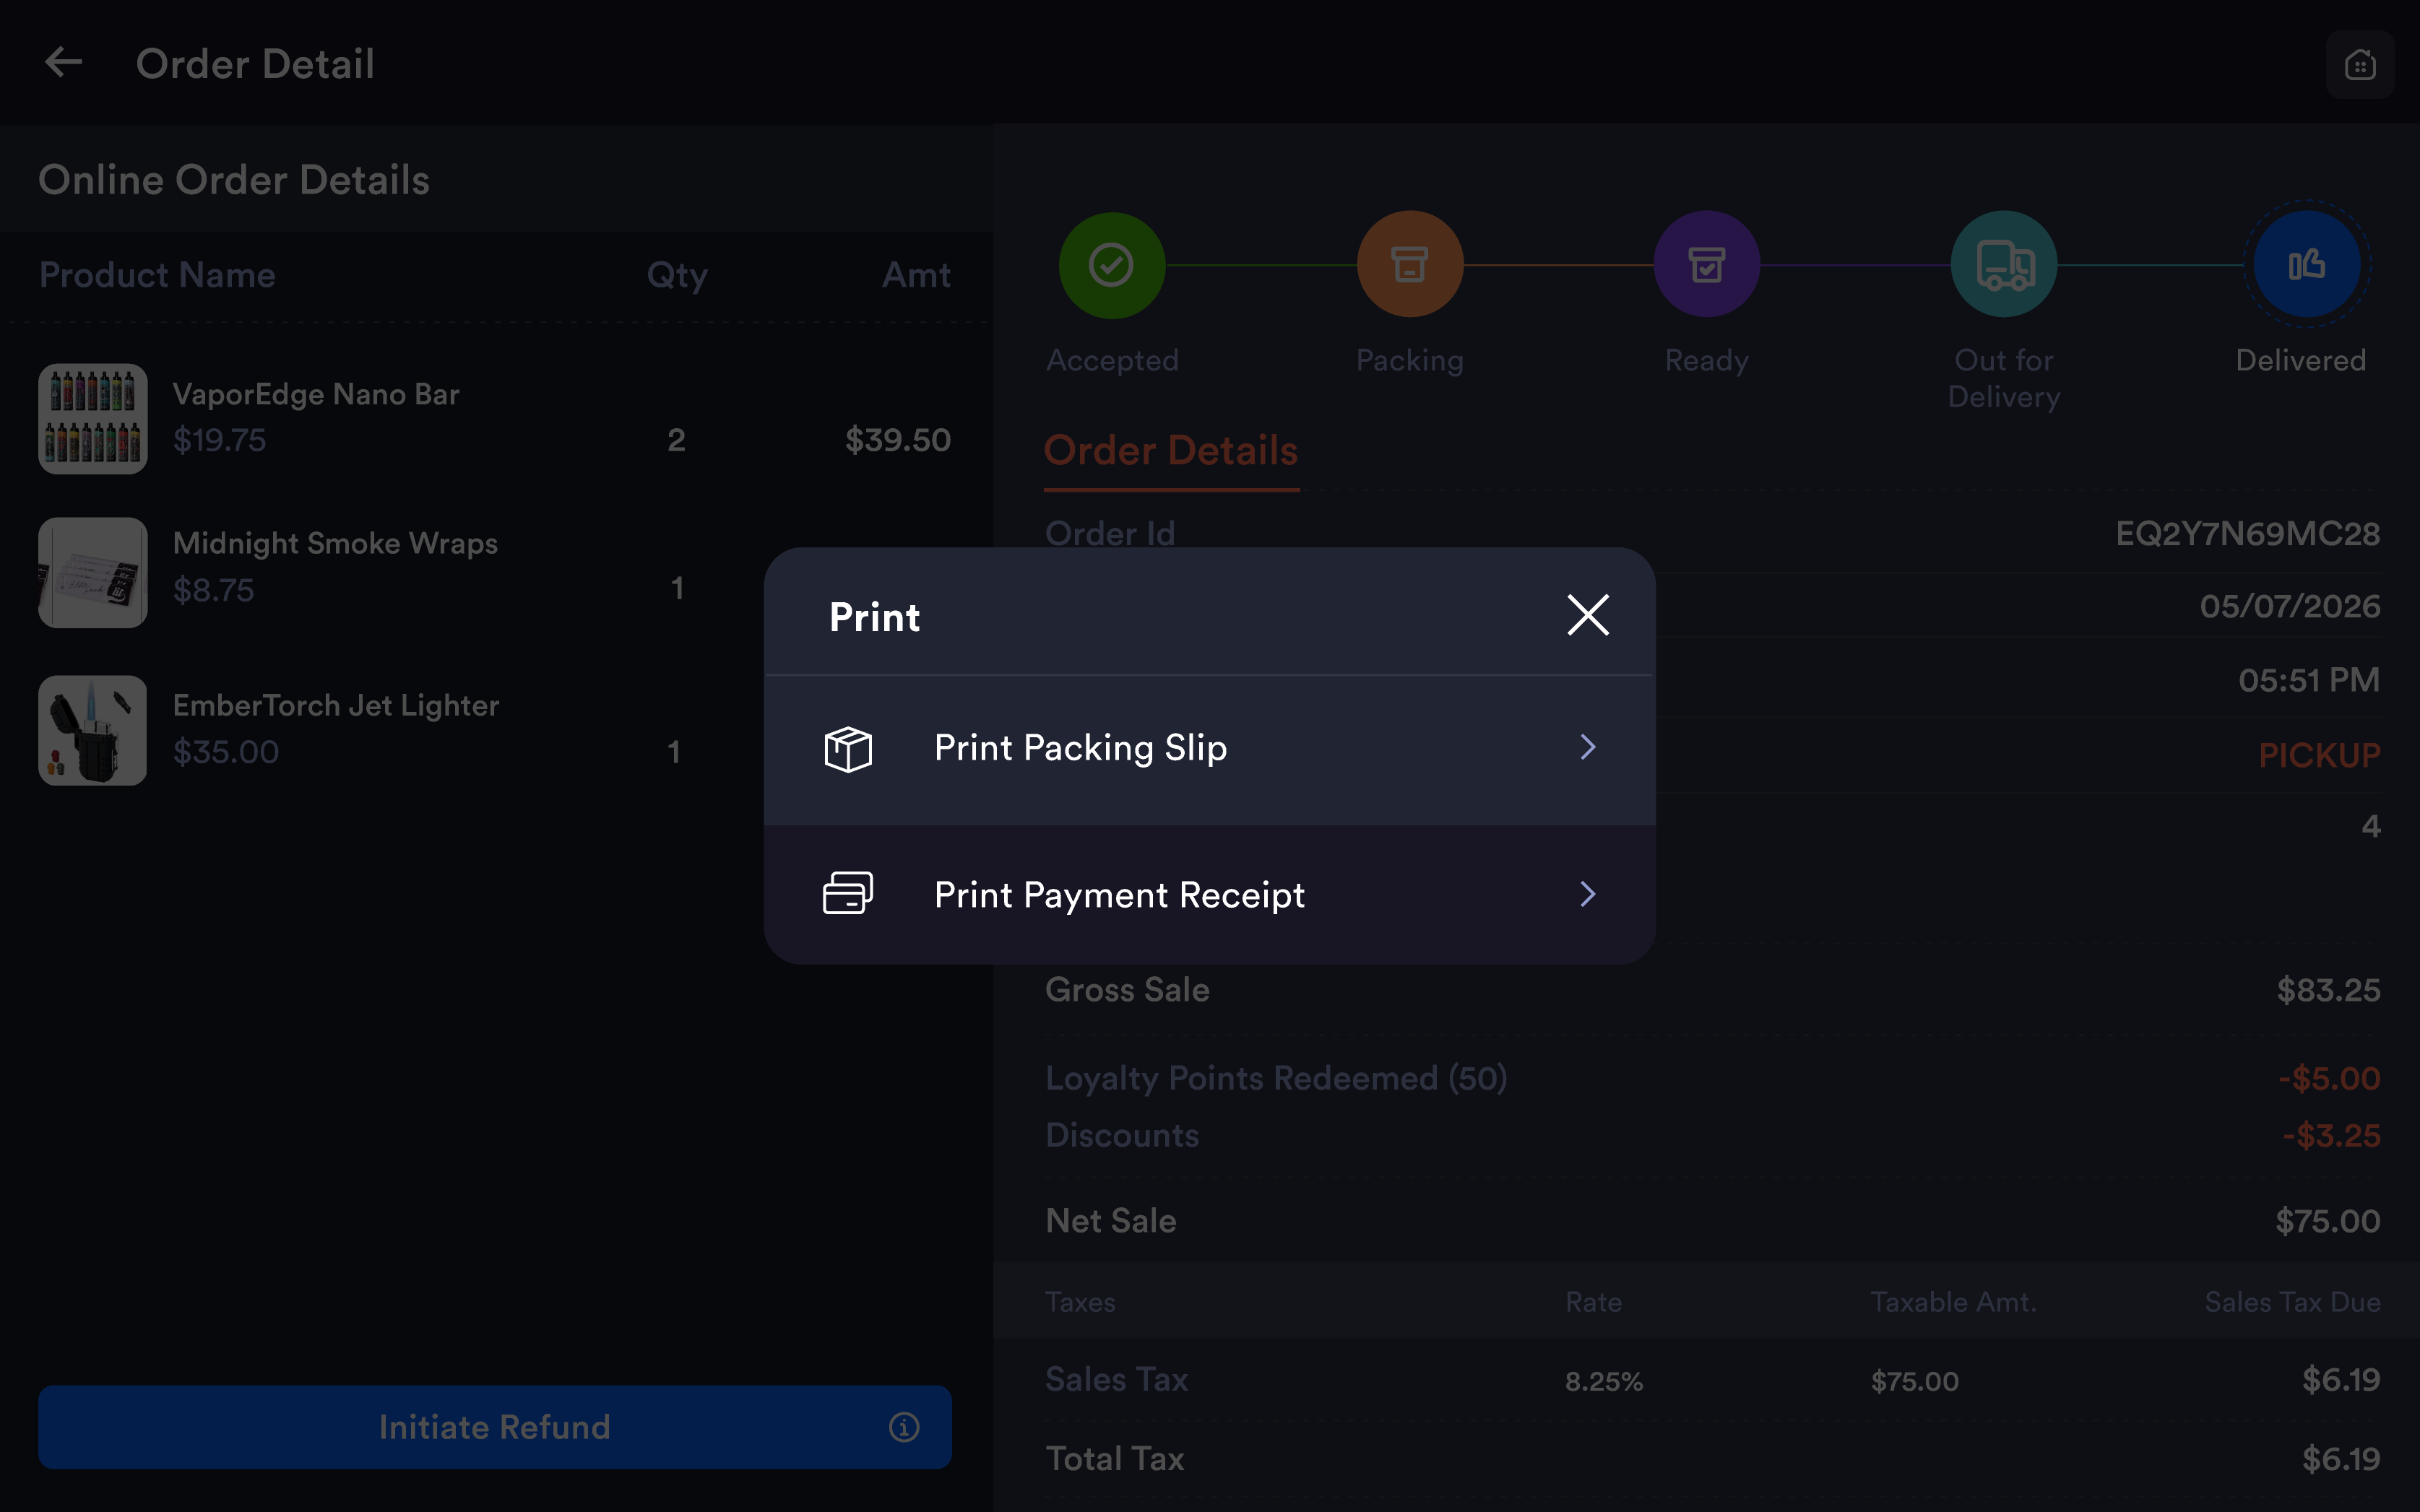Viewport: 2420px width, 1512px height.
Task: Select Print Payment Receipt option
Action: (x=1209, y=895)
